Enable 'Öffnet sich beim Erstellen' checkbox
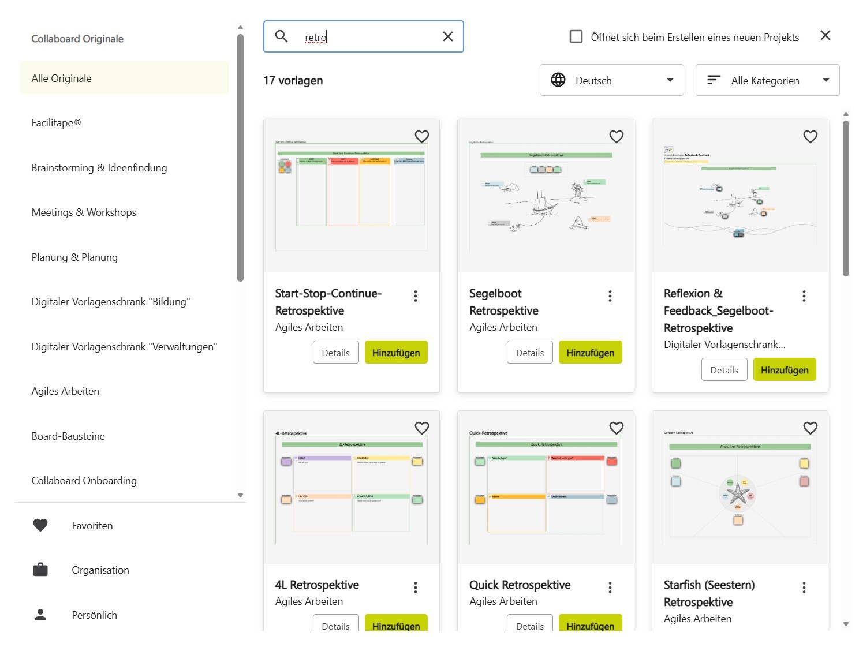 pos(576,37)
